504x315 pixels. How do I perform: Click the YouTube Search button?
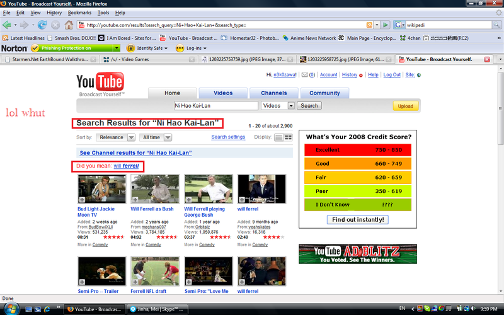tap(309, 106)
